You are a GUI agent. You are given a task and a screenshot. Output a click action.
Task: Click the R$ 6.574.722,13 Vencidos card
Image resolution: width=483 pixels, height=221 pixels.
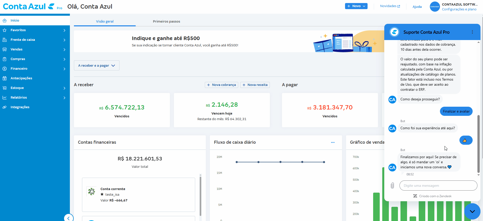click(122, 110)
